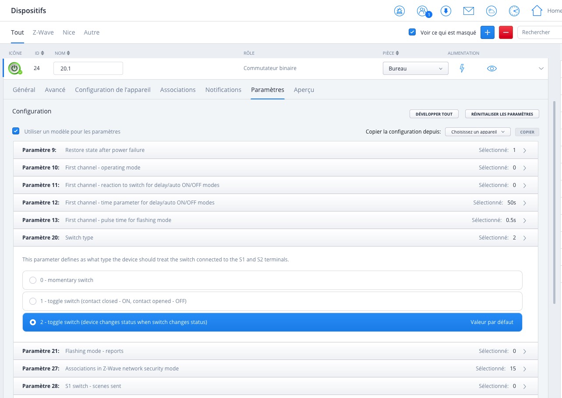Viewport: 562px width, 398px height.
Task: Switch to the Associations tab
Action: 178,90
